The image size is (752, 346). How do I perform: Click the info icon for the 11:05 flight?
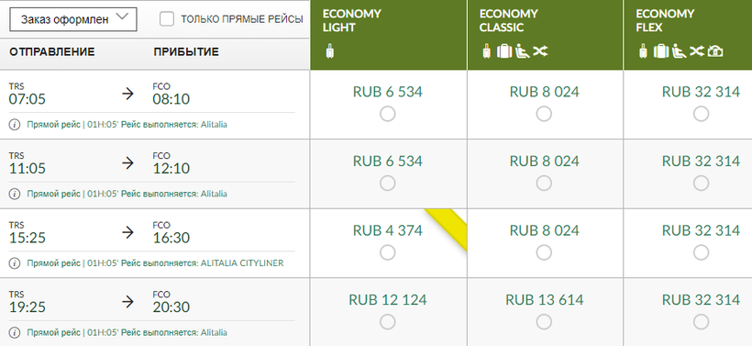point(15,194)
